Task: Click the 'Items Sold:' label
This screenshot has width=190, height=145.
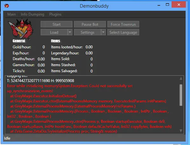Action: pos(60,59)
